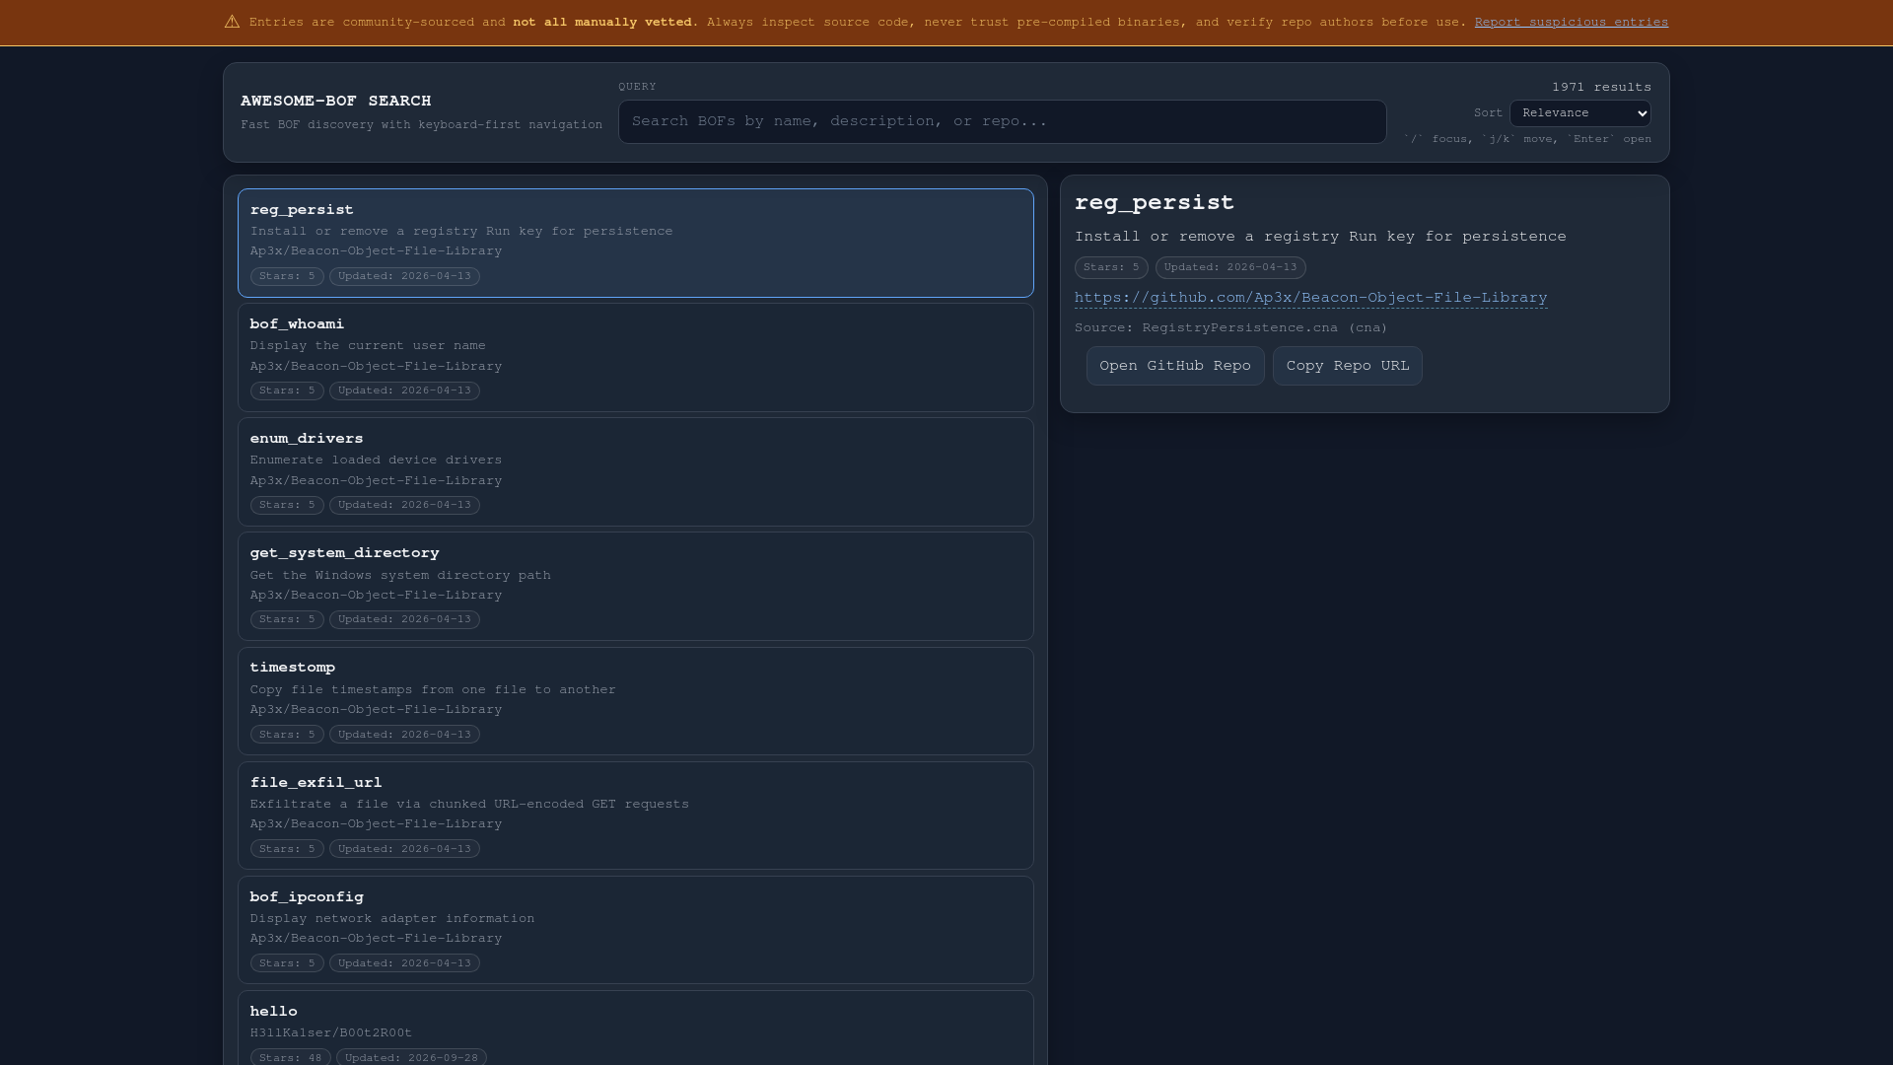1893x1065 pixels.
Task: Focus the BOF search query field
Action: [x=1002, y=121]
